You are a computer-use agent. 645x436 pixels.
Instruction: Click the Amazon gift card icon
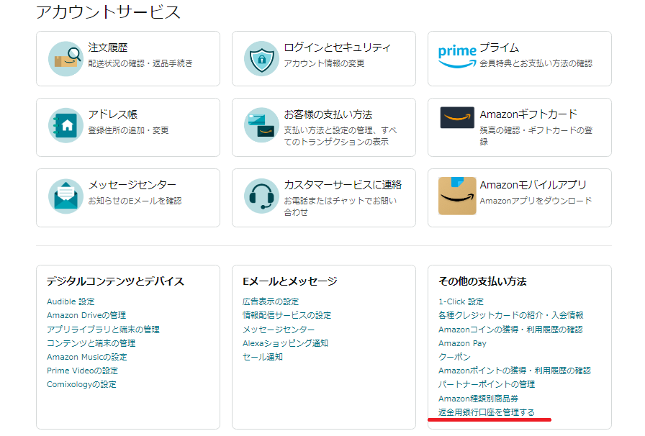pyautogui.click(x=457, y=118)
